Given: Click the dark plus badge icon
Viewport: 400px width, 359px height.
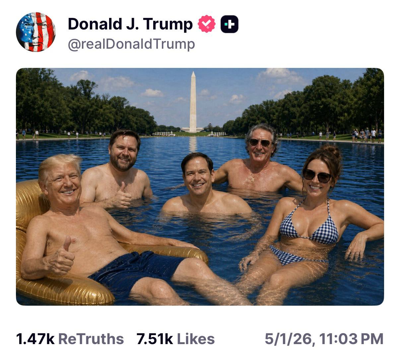Looking at the screenshot, I should [230, 24].
